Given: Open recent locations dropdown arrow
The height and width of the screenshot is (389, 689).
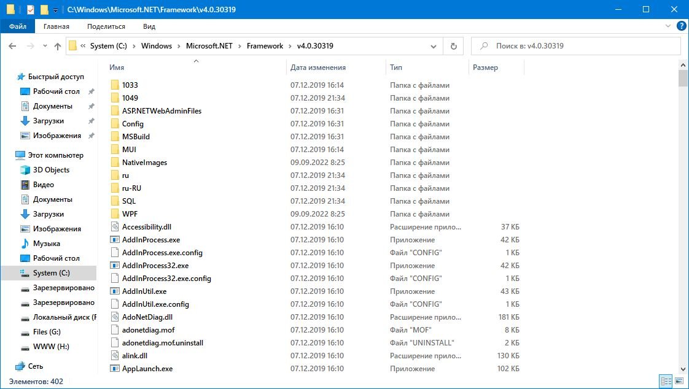Looking at the screenshot, I should pyautogui.click(x=45, y=45).
